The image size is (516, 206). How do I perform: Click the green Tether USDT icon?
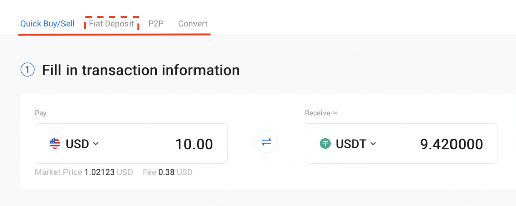click(326, 144)
